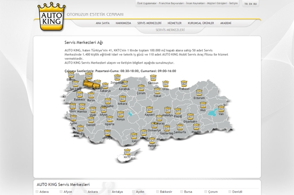294x195 pixels.
Task: Open the Hakkımızda menu
Action: pos(123,23)
